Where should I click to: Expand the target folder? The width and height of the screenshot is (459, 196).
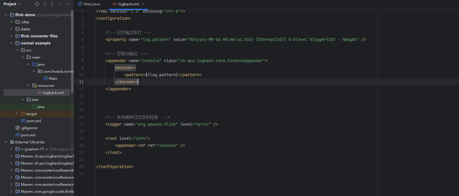click(x=17, y=114)
